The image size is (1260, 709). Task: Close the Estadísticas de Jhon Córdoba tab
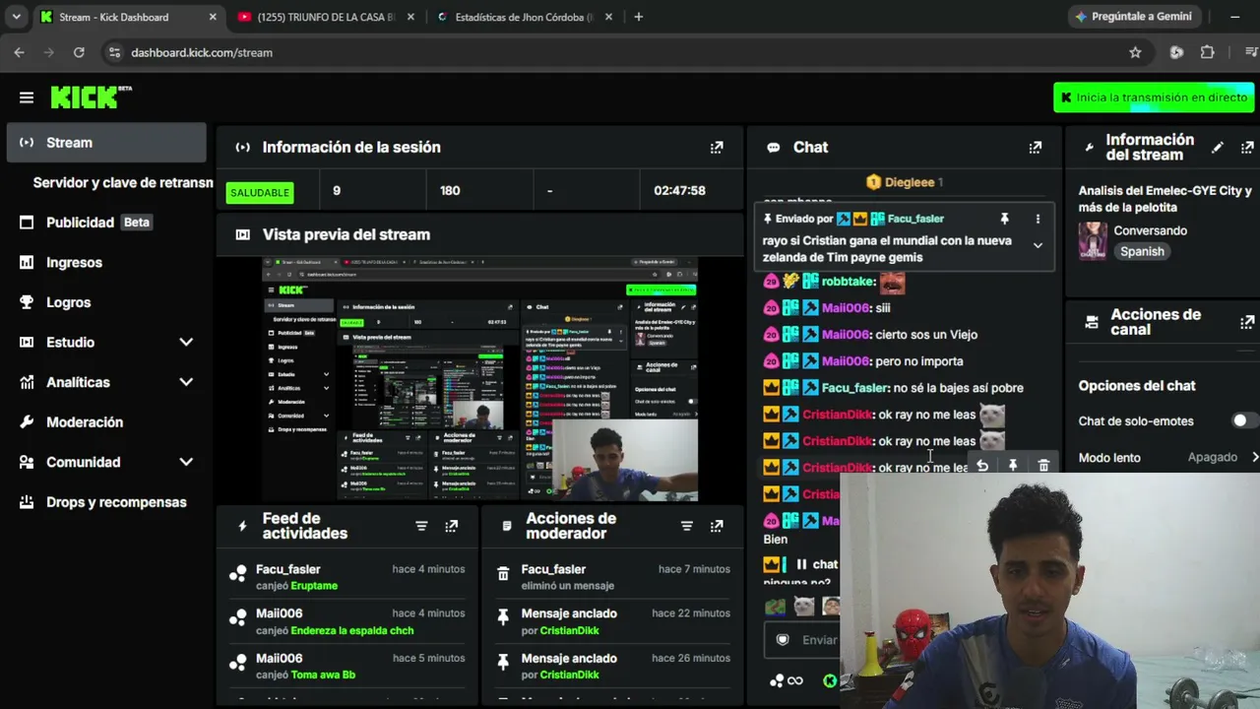coord(608,17)
